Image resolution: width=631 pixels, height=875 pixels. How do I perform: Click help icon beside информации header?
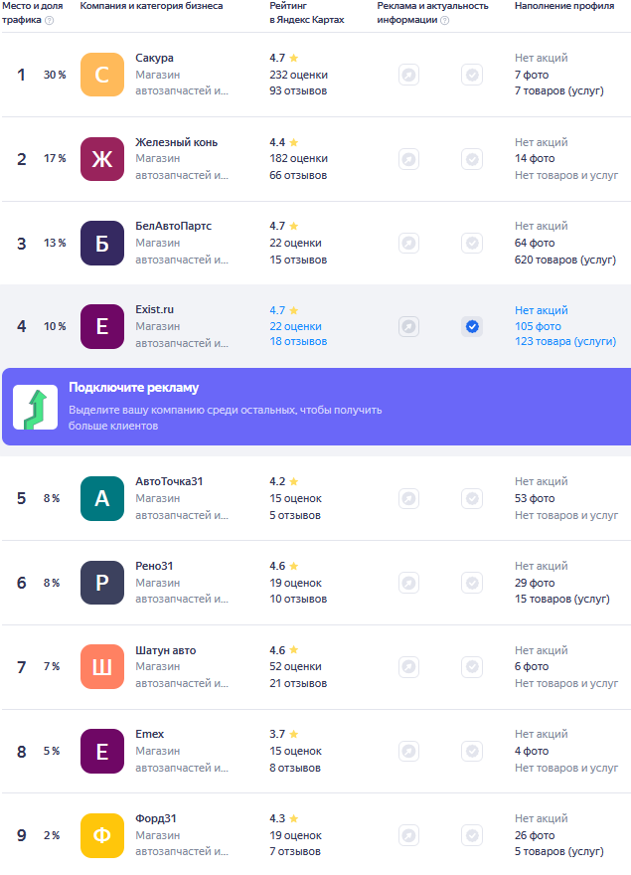(x=444, y=21)
